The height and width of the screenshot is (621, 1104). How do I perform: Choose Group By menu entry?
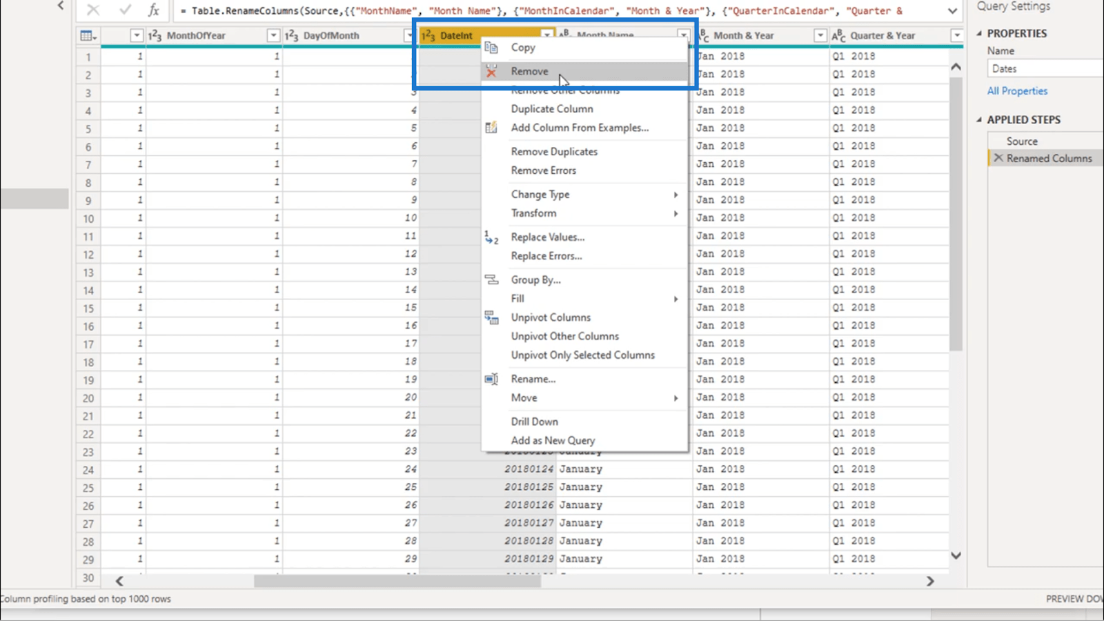click(x=535, y=280)
